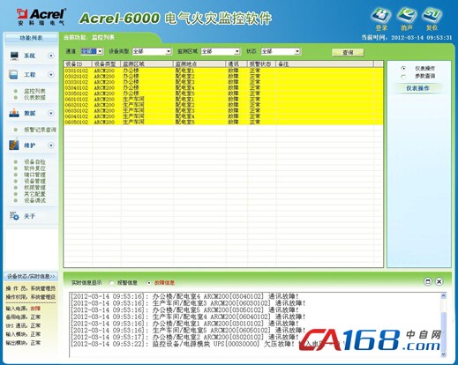
Task: Select device row 06040102
Action: coord(223,116)
